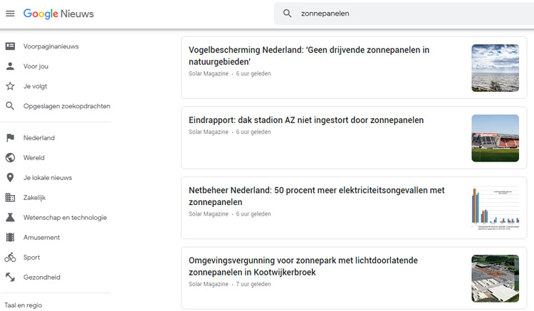Open Je lokale nieuws
This screenshot has height=311, width=534.
point(47,178)
